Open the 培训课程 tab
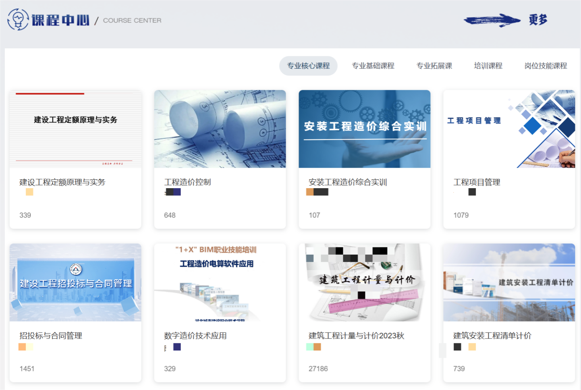581x390 pixels. click(488, 66)
